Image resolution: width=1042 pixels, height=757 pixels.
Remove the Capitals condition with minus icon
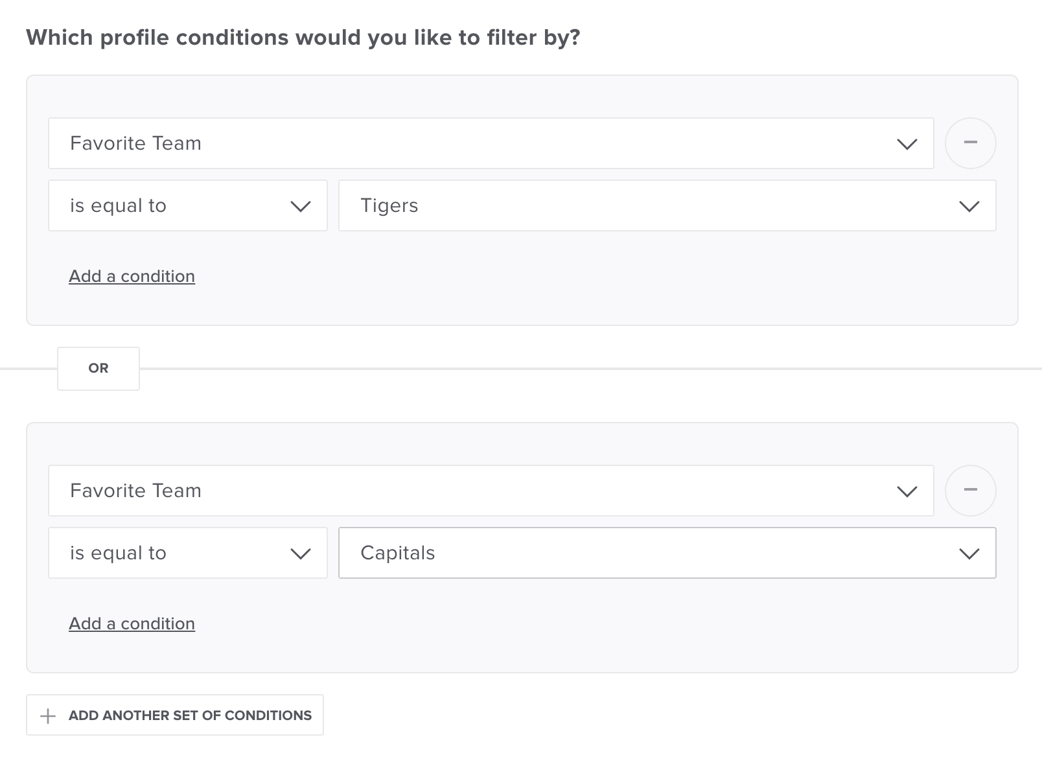click(970, 491)
